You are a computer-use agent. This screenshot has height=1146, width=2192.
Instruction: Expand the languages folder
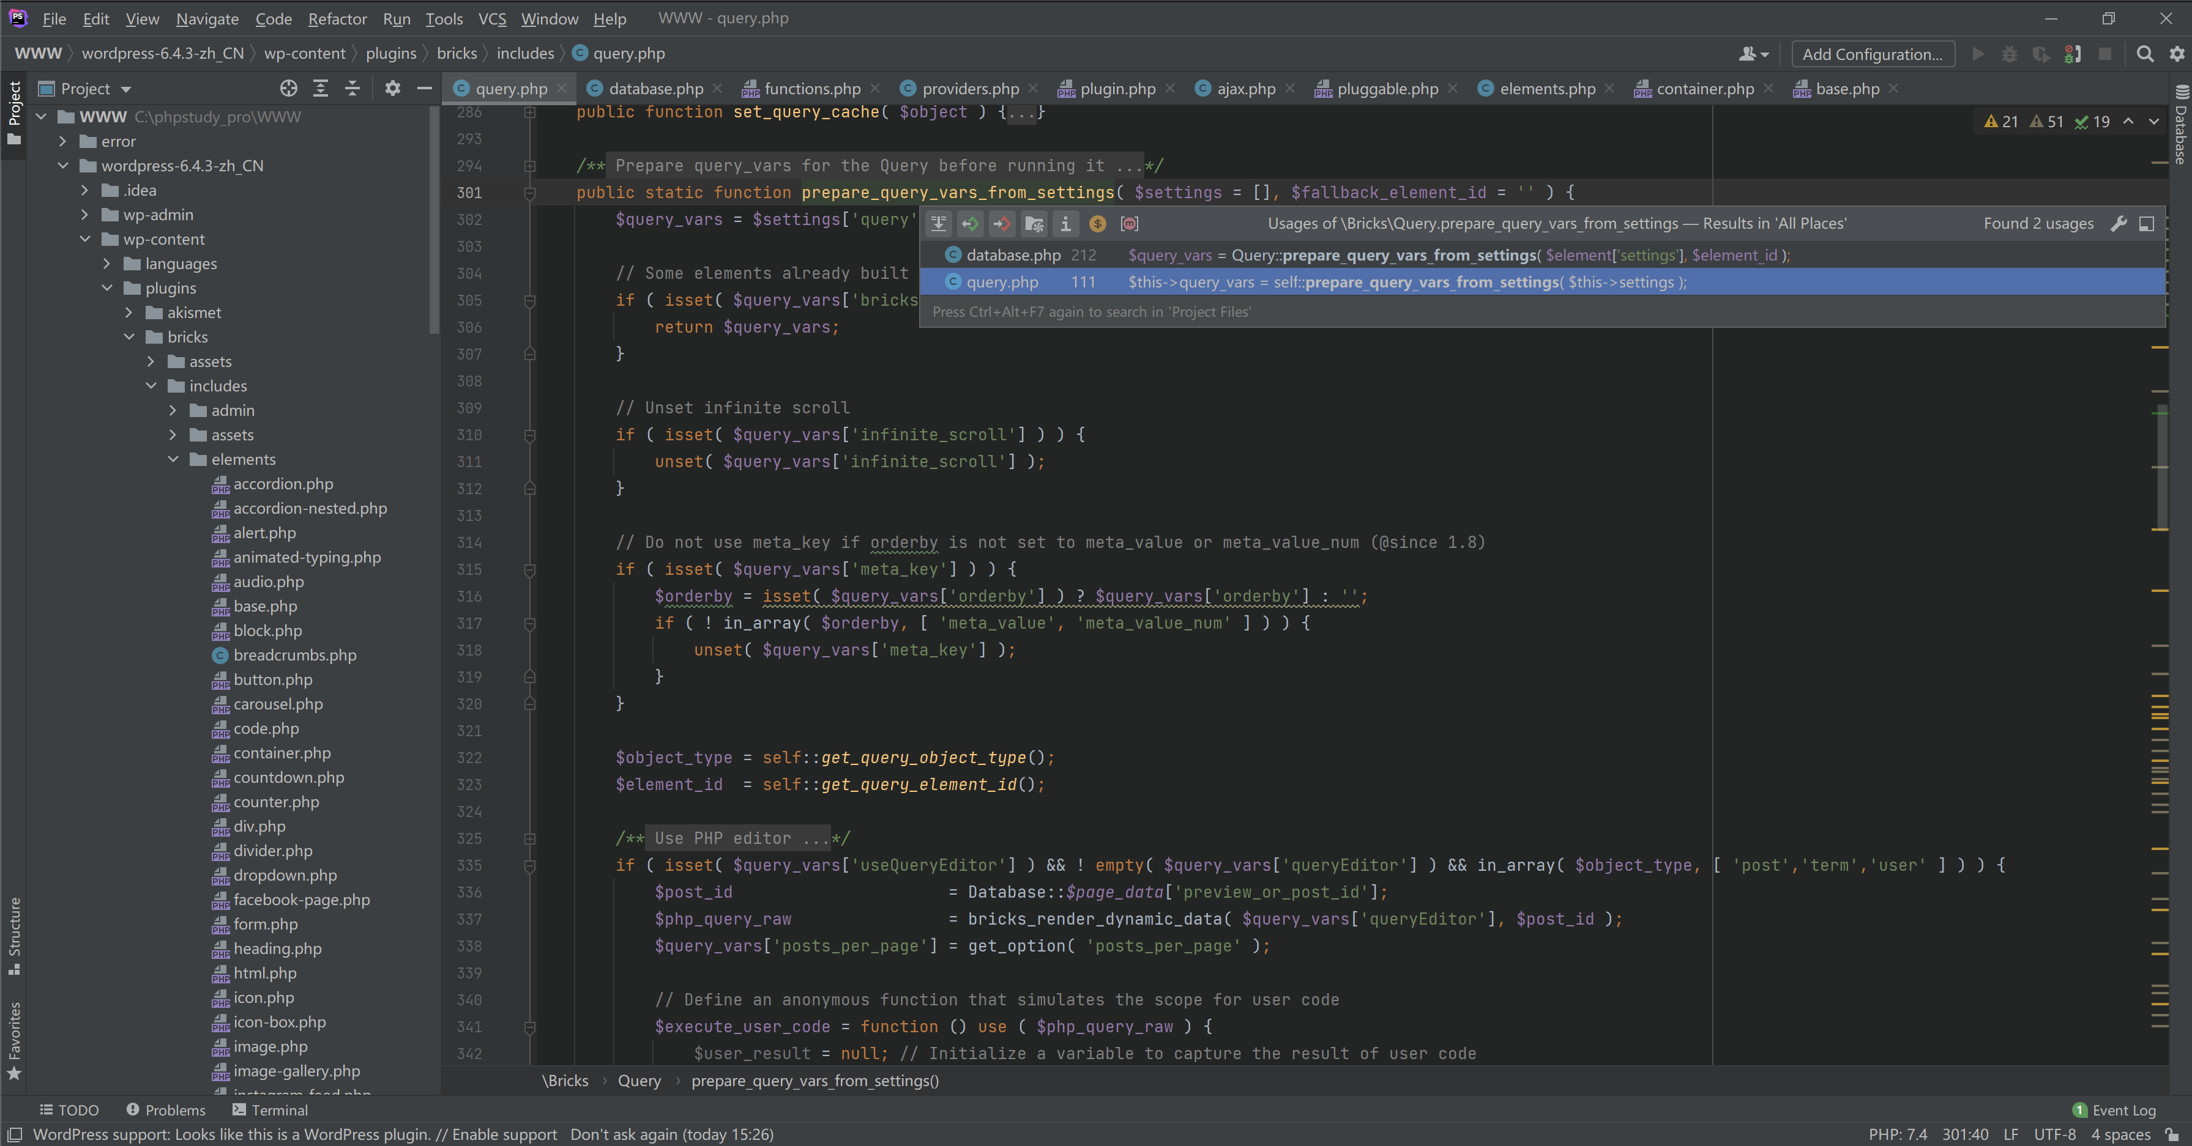[x=106, y=264]
